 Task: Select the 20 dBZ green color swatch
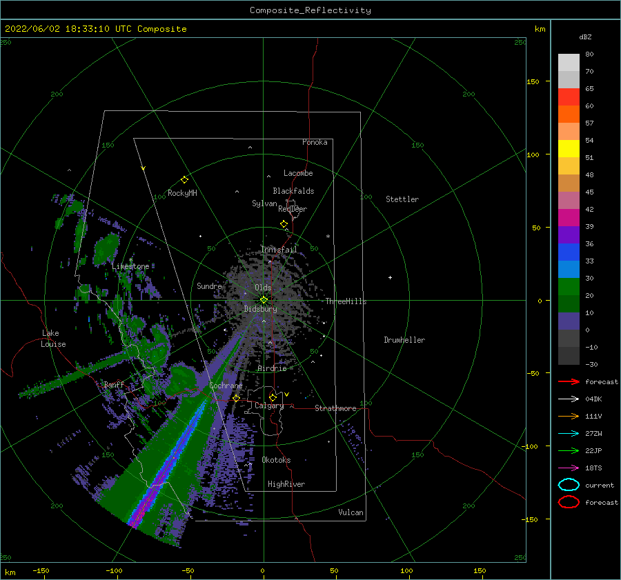[x=569, y=287]
